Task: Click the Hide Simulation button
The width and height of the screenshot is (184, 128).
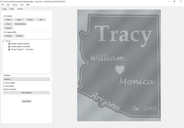Action: coord(26,93)
